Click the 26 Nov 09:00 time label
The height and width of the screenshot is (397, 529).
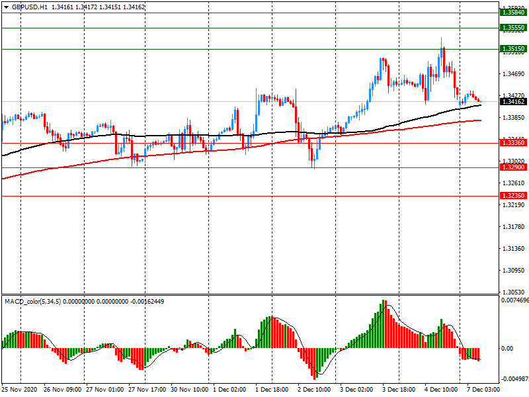click(x=64, y=390)
